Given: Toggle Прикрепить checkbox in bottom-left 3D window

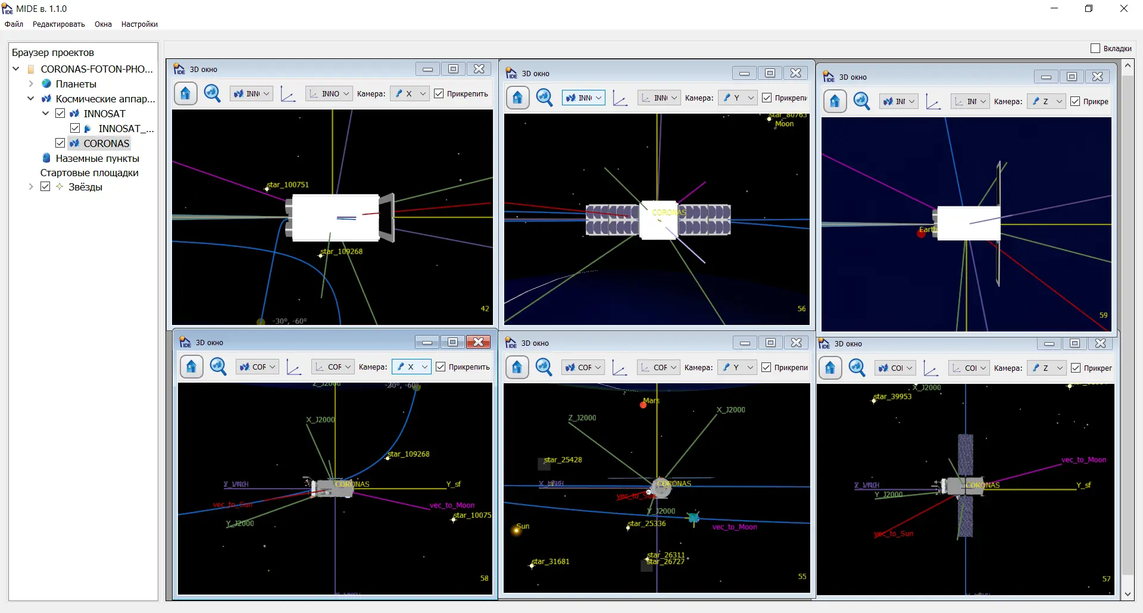Looking at the screenshot, I should pos(441,367).
